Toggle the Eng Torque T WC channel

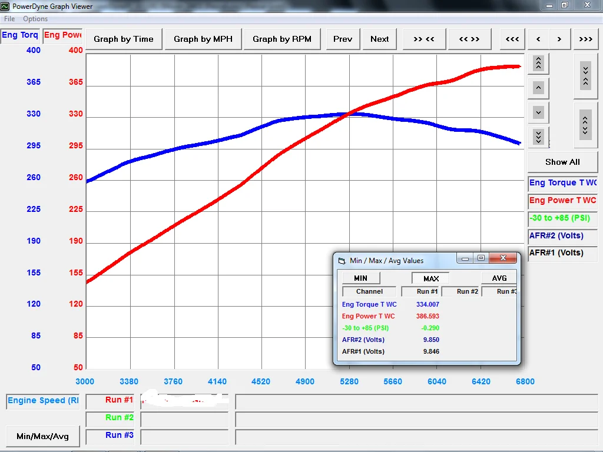tap(562, 183)
